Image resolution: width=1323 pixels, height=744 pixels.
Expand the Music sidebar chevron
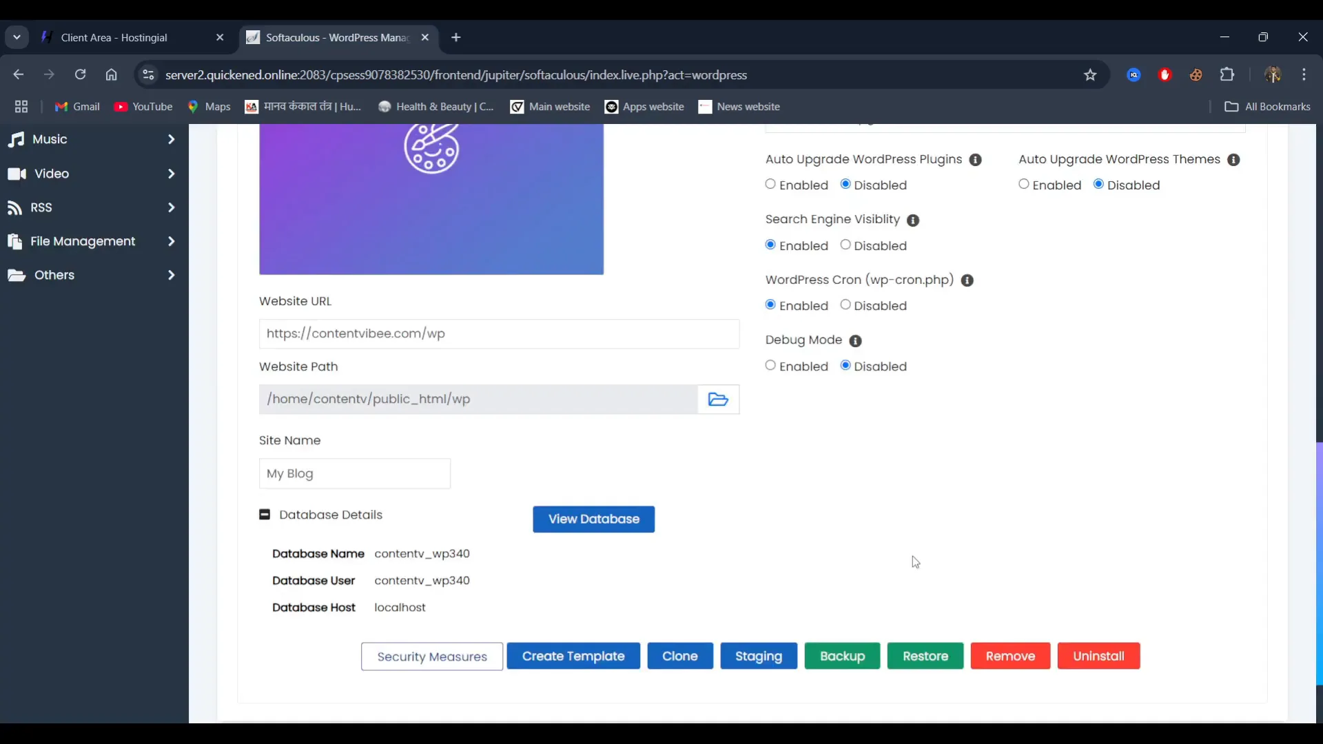pos(171,139)
